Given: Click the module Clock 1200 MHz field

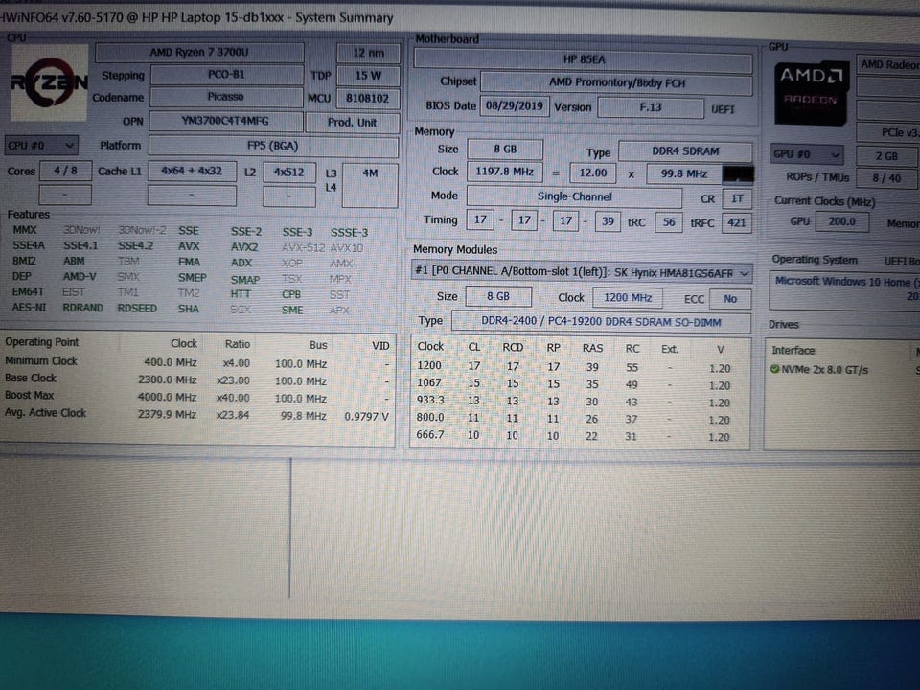Looking at the screenshot, I should tap(627, 297).
